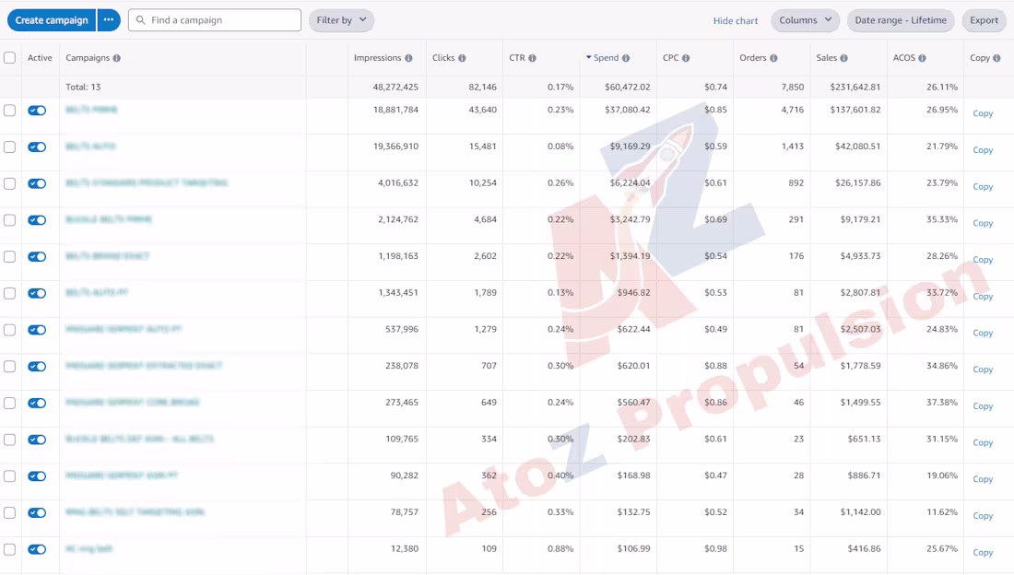The height and width of the screenshot is (575, 1014).
Task: Sort by the Spend column header
Action: (x=605, y=58)
